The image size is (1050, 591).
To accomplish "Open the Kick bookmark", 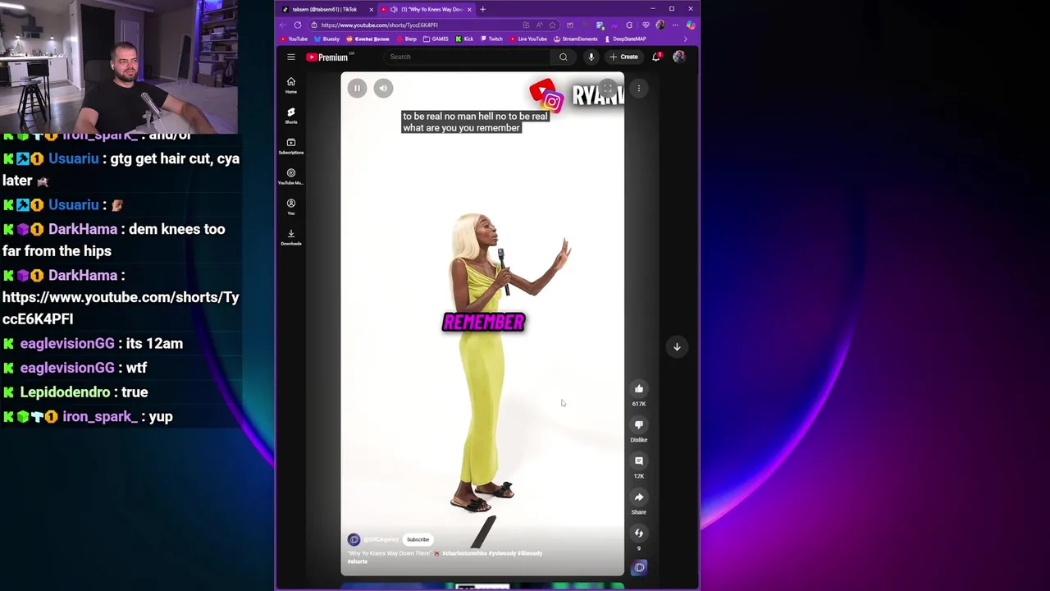I will point(465,39).
